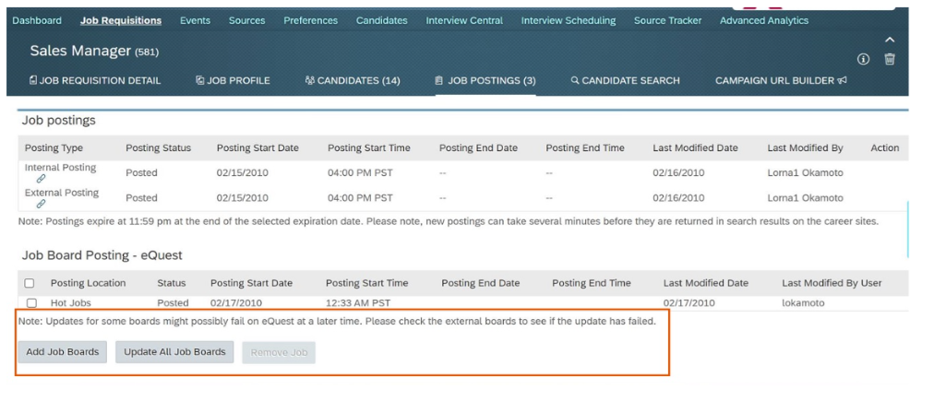Check the Hot Jobs row checkbox
Viewport: 946px width, 401px height.
click(32, 302)
